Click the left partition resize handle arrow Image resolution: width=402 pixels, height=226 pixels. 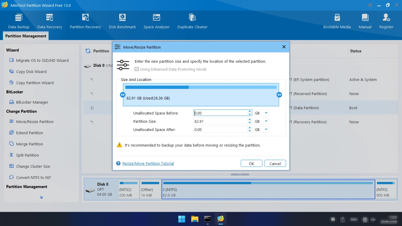point(123,95)
